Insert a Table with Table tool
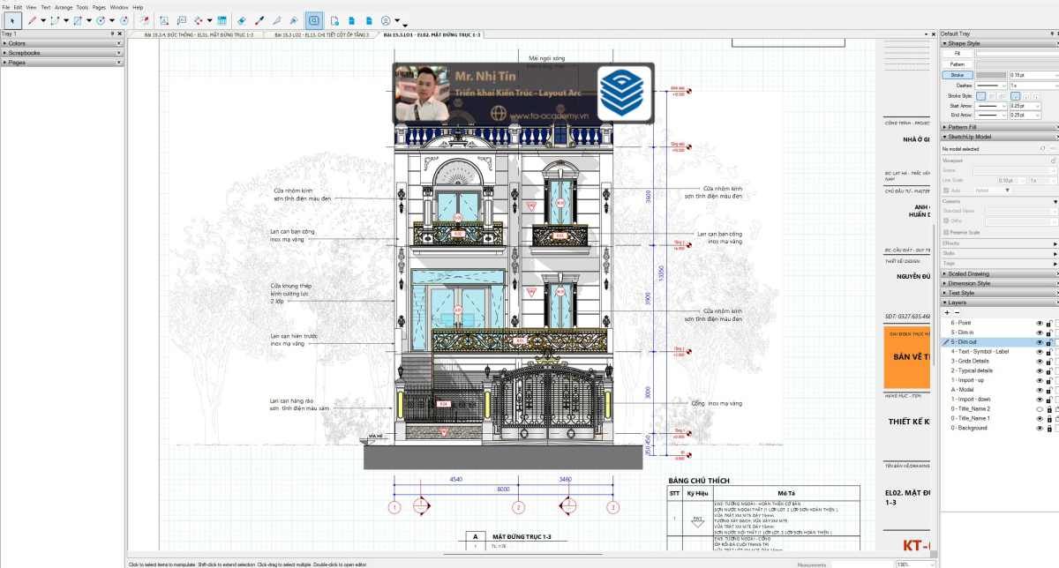The image size is (1059, 568). coord(222,19)
